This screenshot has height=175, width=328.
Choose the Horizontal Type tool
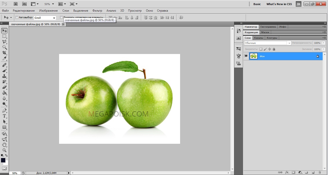pos(4,116)
